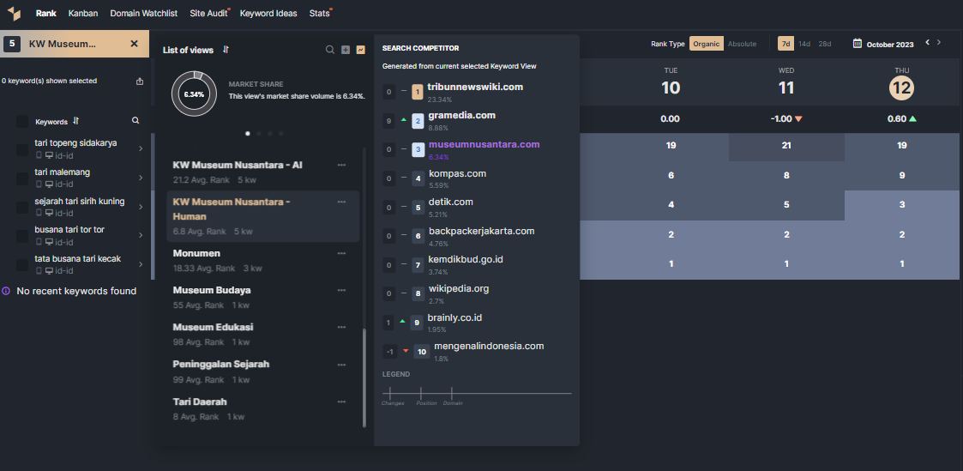The width and height of the screenshot is (963, 471).
Task: Click the backpackerjakarta.com competitor
Action: [x=482, y=232]
